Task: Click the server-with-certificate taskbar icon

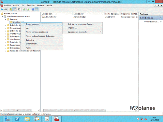Action: [x=37, y=119]
